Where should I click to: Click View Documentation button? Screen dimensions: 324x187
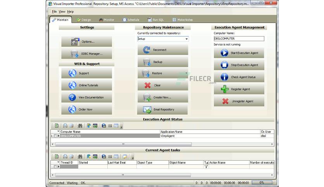86,97
